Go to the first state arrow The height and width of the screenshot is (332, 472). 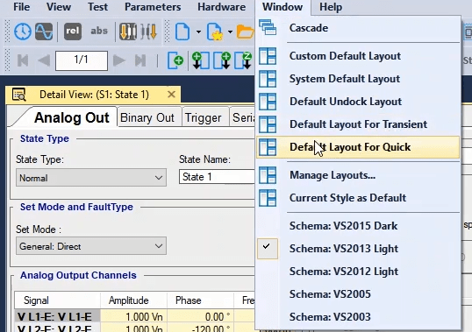pos(23,60)
